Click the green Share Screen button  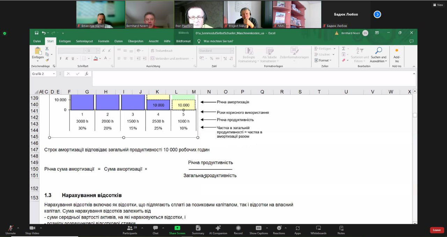click(177, 230)
